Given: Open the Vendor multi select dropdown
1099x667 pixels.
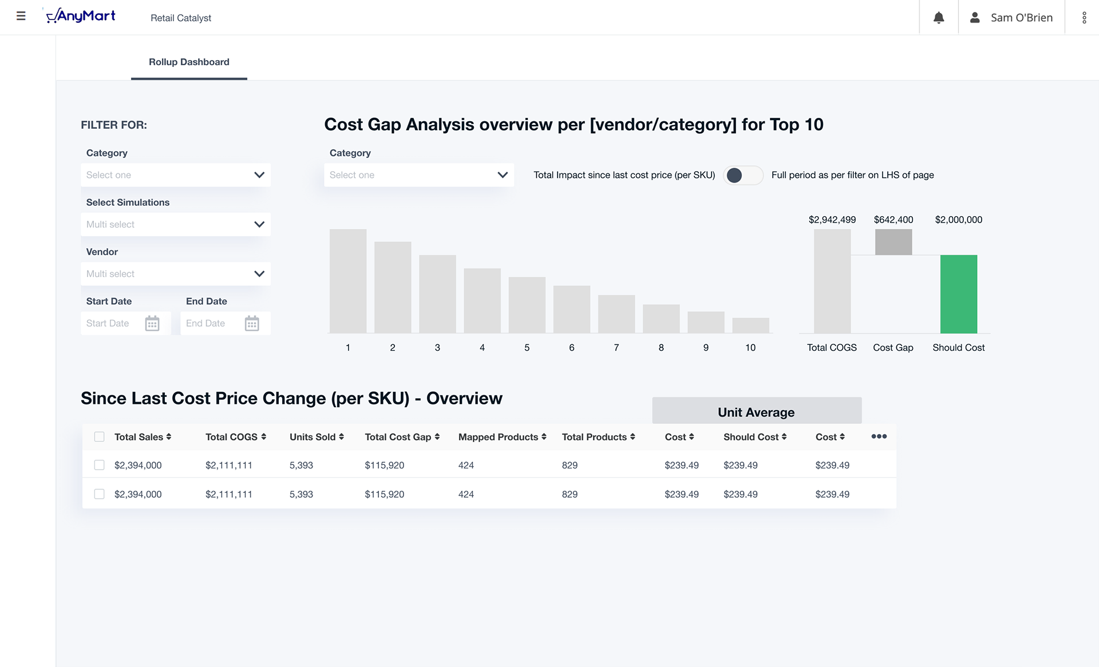Looking at the screenshot, I should 175,274.
